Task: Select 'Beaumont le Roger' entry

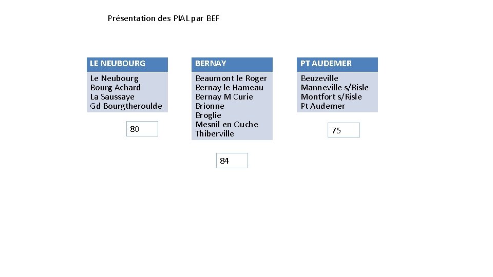Action: [x=231, y=78]
